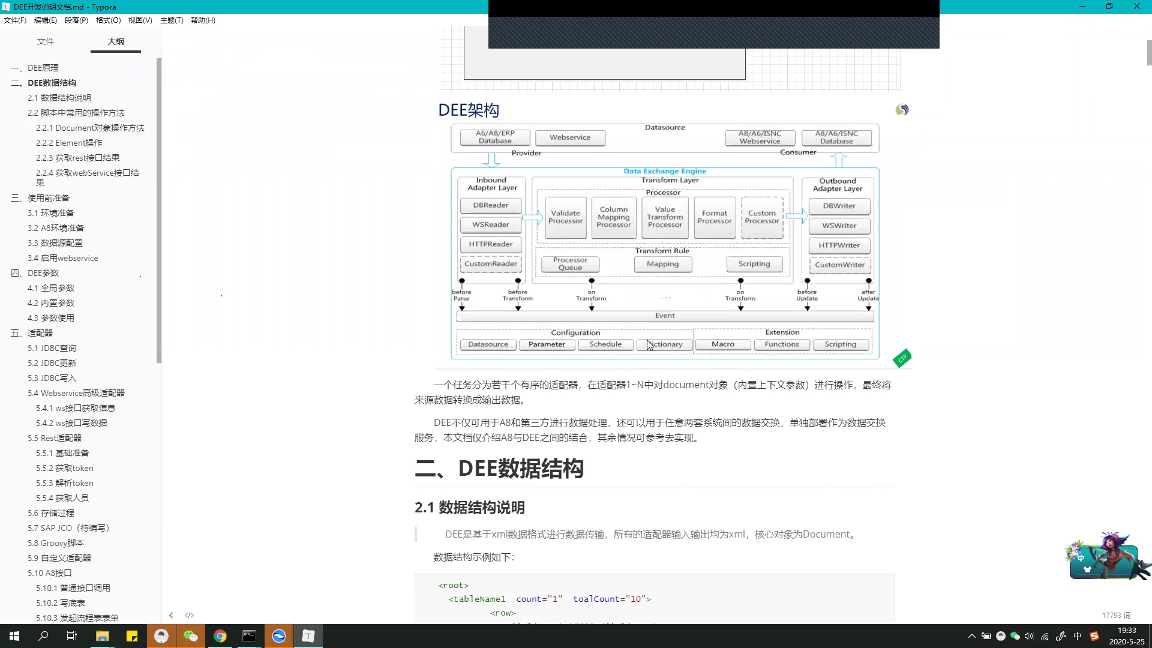The height and width of the screenshot is (648, 1152).
Task: Open the 主题(T) menu
Action: [172, 20]
